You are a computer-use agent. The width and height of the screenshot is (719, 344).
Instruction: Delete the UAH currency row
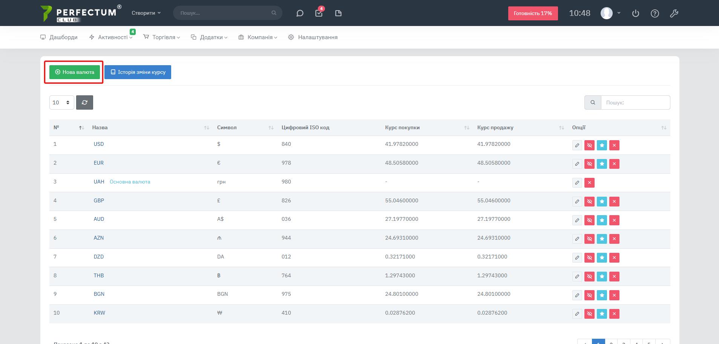click(589, 183)
